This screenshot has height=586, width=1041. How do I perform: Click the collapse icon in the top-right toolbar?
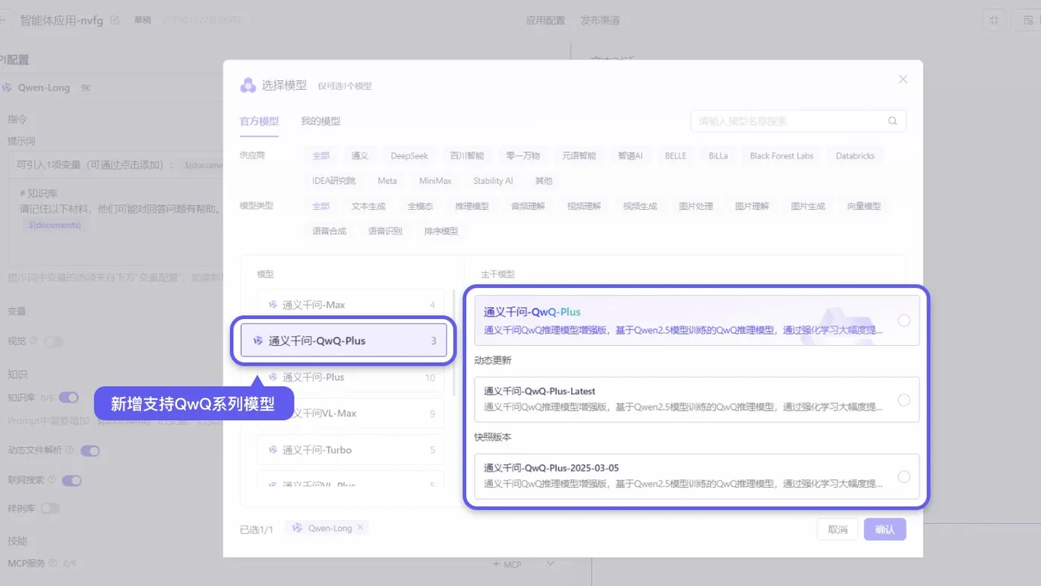pyautogui.click(x=994, y=20)
